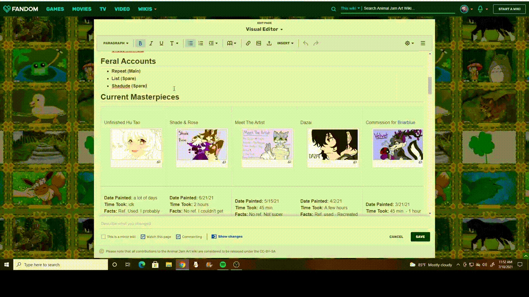The width and height of the screenshot is (529, 297).
Task: Open the notifications bell
Action: [480, 9]
